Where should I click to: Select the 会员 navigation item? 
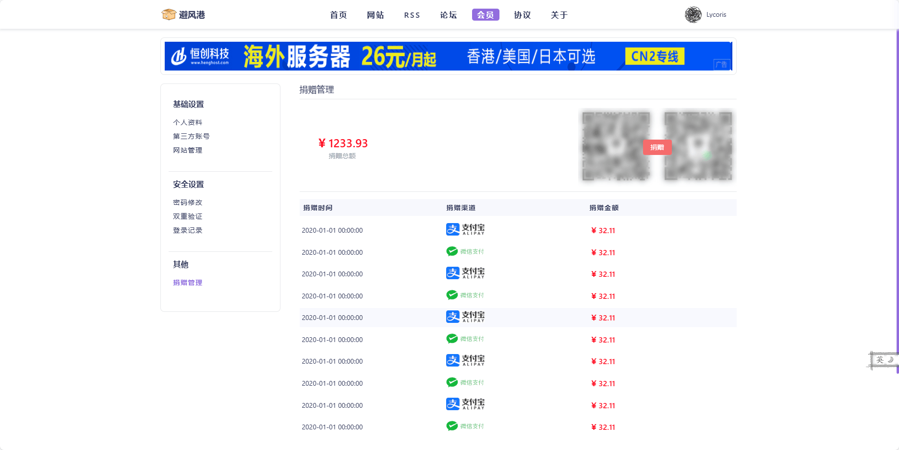coord(486,15)
